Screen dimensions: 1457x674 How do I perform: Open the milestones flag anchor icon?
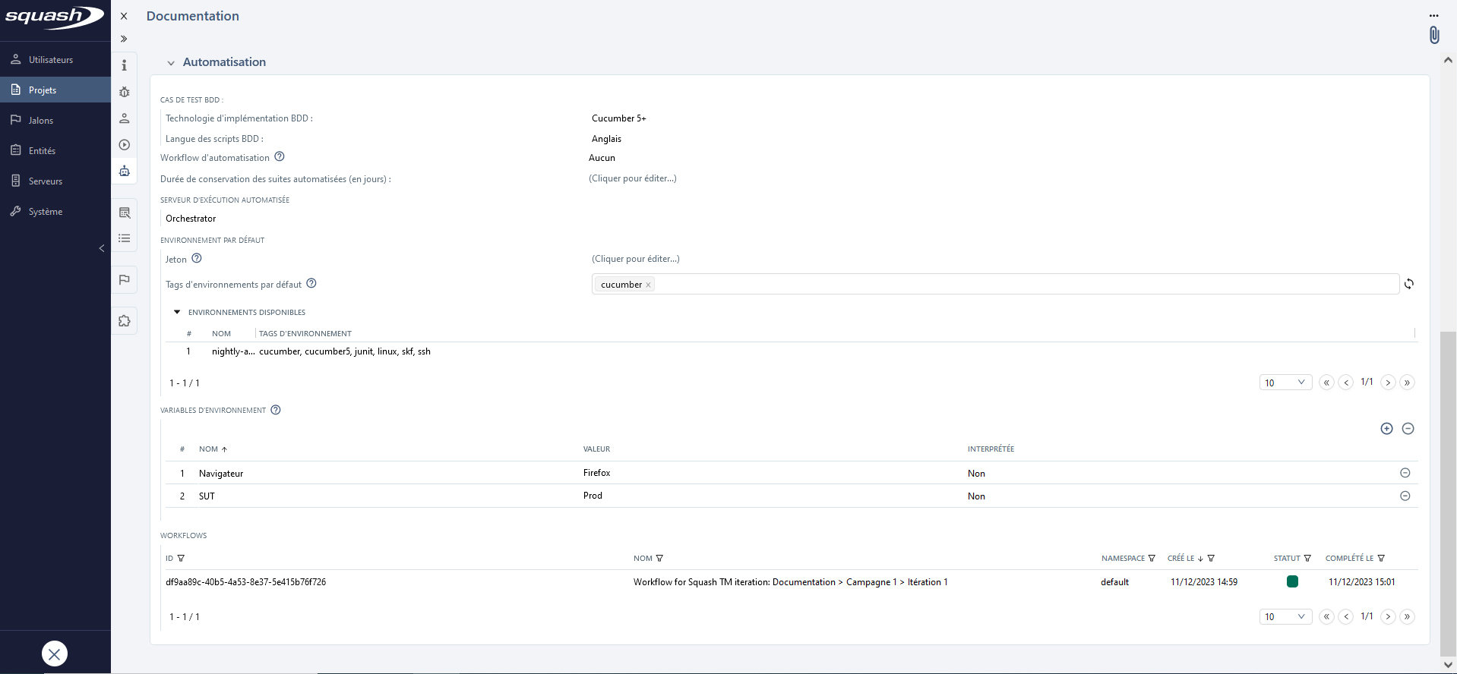pyautogui.click(x=125, y=280)
